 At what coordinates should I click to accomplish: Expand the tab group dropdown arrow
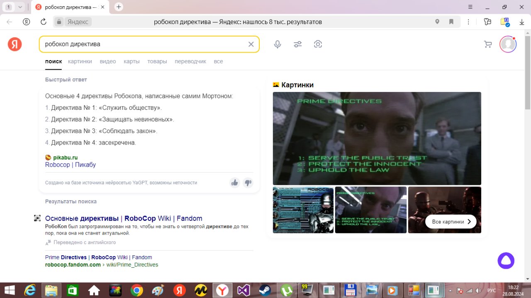tap(20, 7)
